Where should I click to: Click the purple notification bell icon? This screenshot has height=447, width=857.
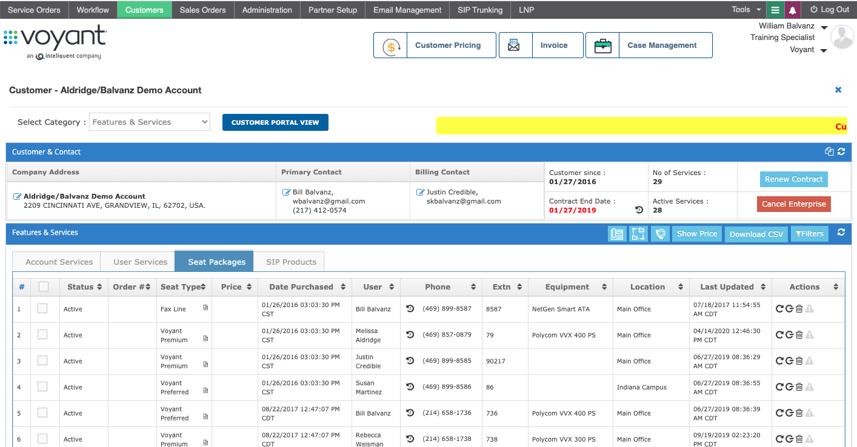click(x=792, y=10)
